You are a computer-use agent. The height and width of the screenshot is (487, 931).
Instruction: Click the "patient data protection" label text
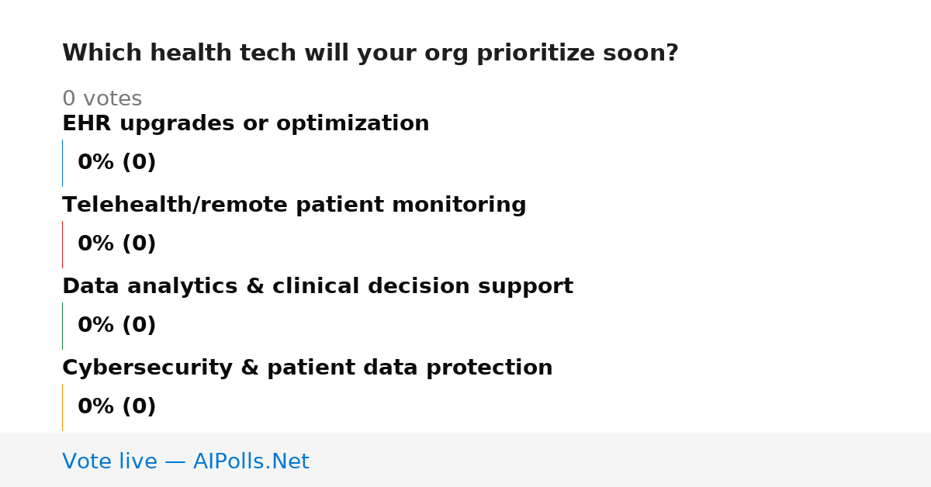tap(410, 368)
